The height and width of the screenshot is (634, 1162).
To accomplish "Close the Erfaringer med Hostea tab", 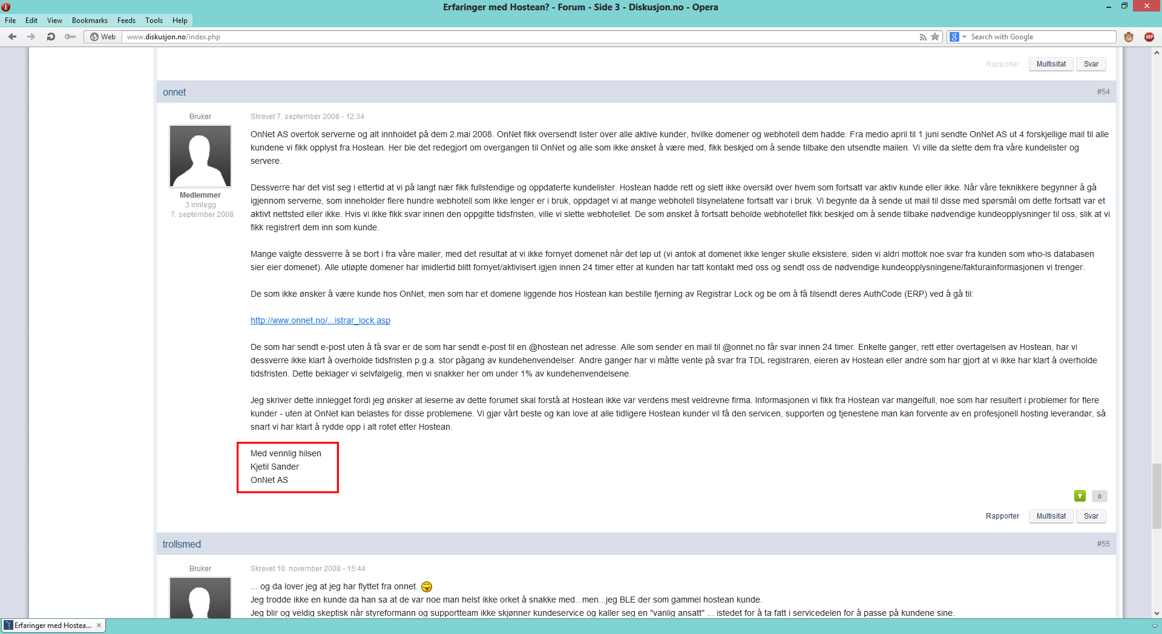I will tap(99, 625).
